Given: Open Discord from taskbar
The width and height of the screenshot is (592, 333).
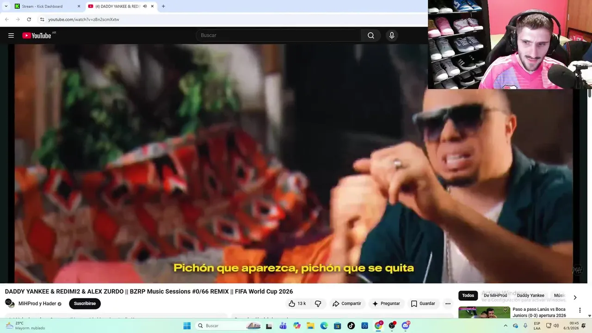Looking at the screenshot, I should point(406,326).
